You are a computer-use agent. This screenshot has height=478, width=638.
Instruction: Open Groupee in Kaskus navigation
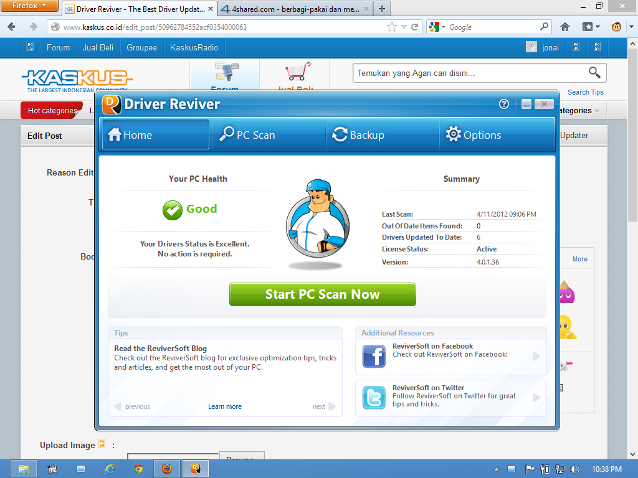click(141, 47)
